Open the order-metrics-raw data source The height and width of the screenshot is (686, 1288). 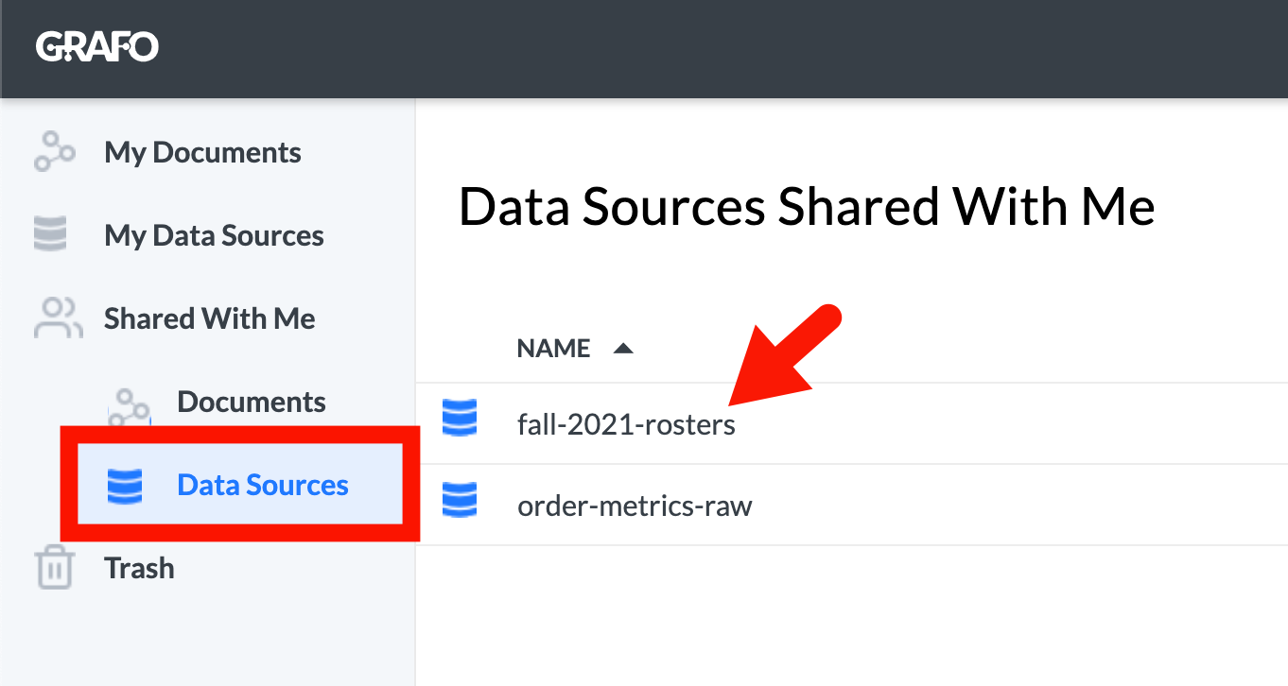tap(635, 506)
